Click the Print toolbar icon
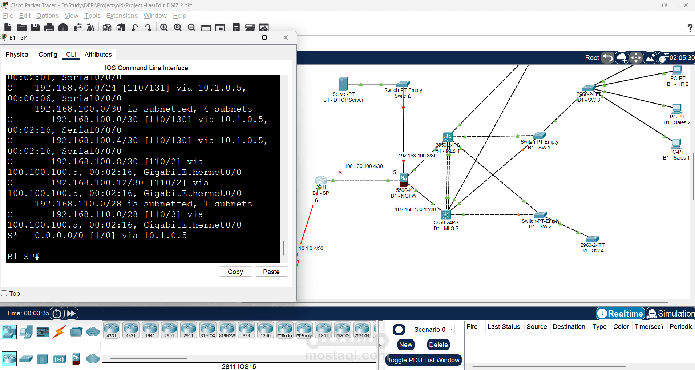 [49, 27]
